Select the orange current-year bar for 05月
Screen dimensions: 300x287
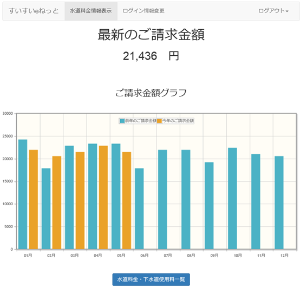click(127, 200)
